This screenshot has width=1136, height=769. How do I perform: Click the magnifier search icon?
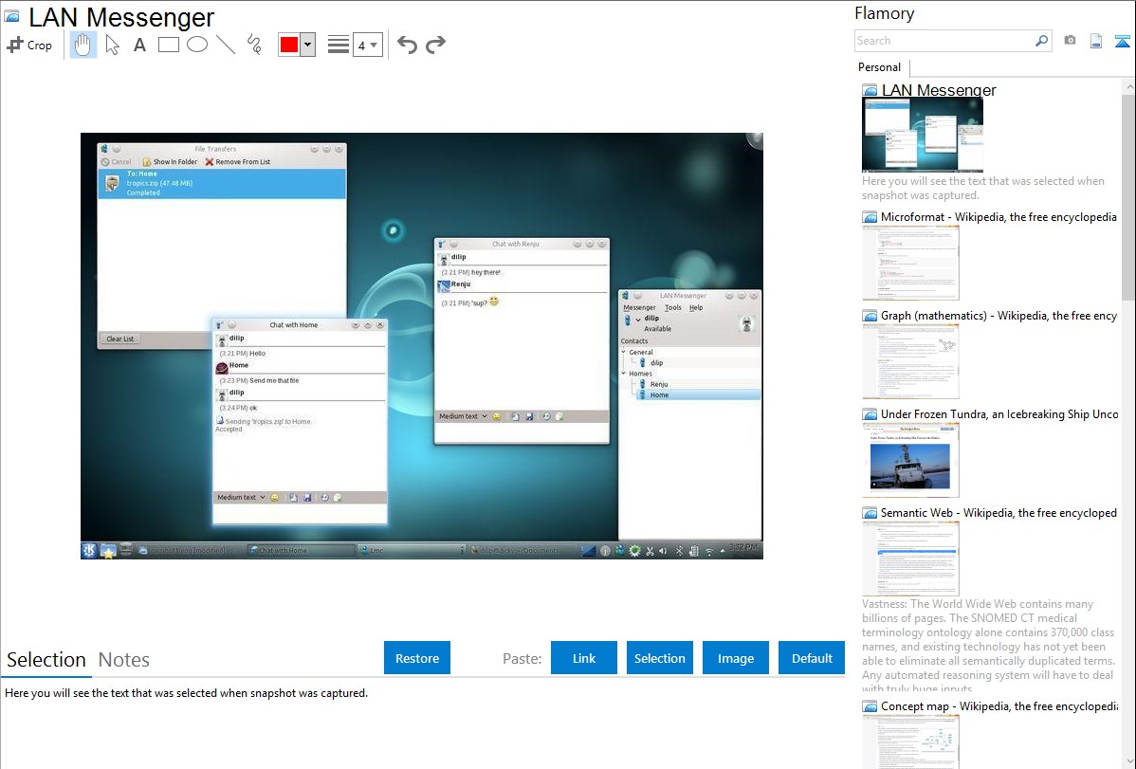(x=1041, y=41)
